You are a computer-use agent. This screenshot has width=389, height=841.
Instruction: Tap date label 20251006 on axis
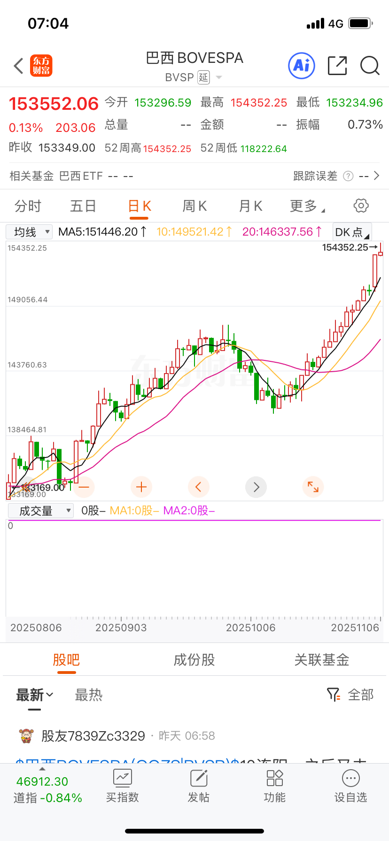(x=250, y=628)
